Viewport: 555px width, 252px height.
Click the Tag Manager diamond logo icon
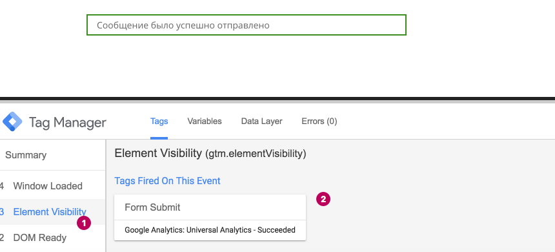pos(12,121)
